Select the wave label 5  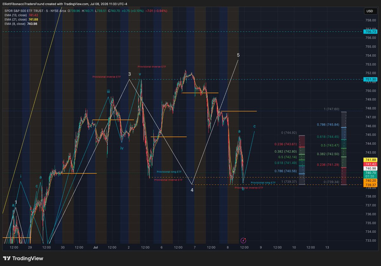pos(238,55)
